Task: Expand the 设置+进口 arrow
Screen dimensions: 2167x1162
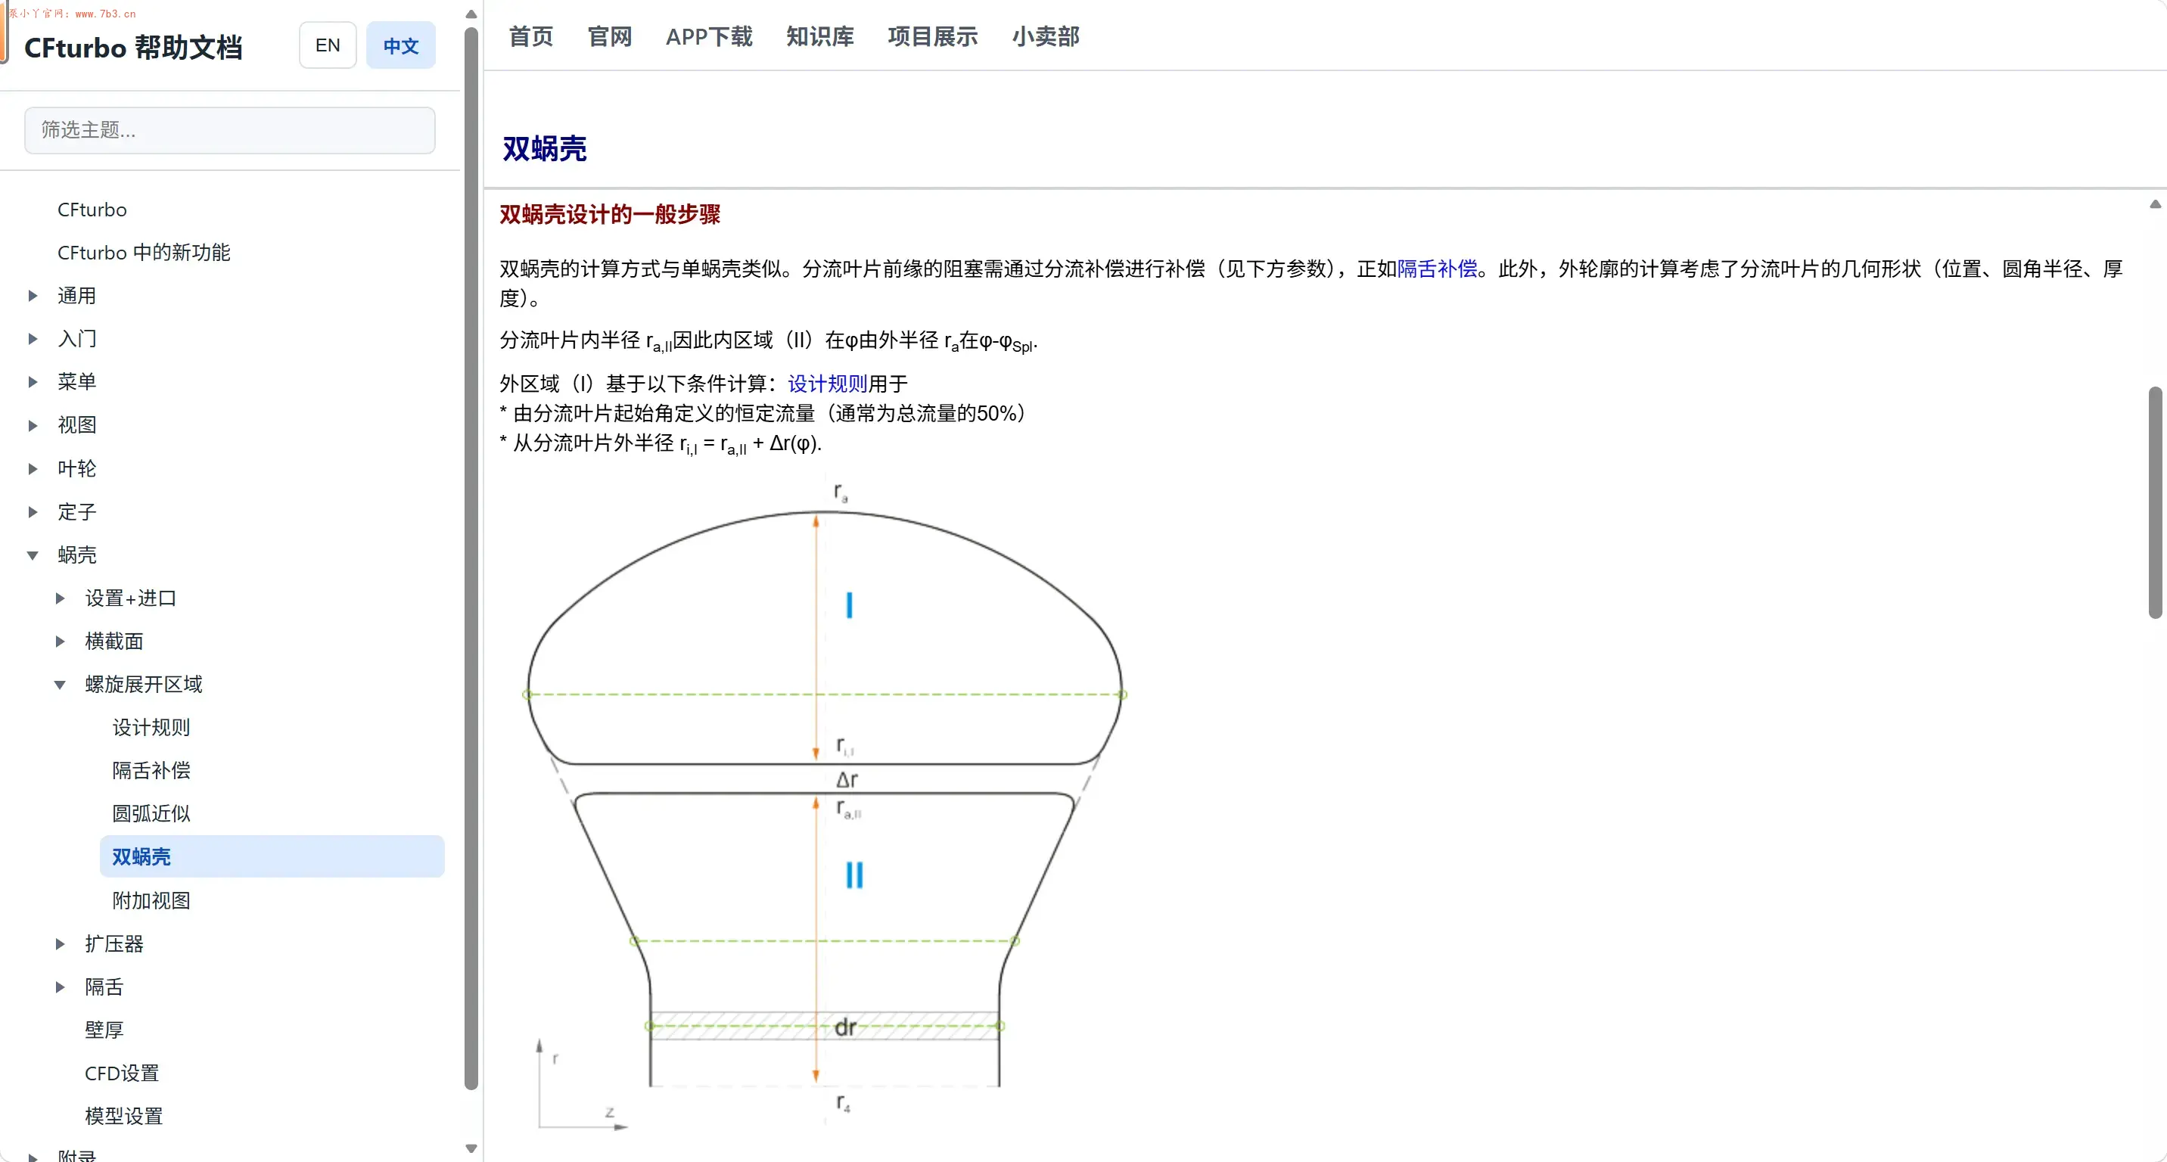Action: click(x=60, y=598)
